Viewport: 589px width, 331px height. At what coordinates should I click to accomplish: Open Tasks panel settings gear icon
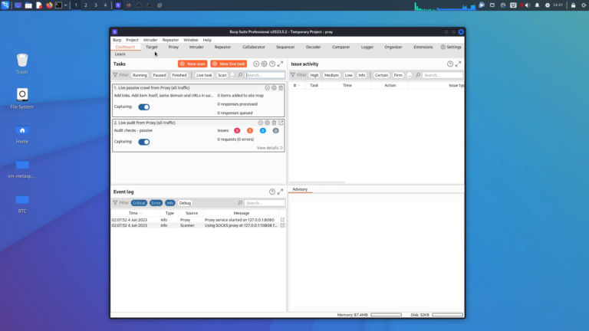(265, 64)
